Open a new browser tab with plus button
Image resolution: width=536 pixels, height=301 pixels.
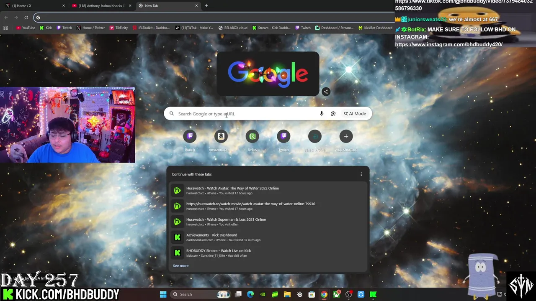pos(206,5)
